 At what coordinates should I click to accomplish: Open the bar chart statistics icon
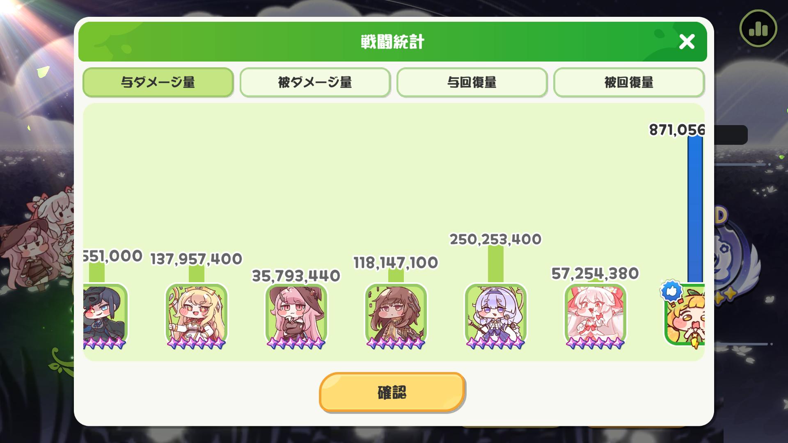point(758,28)
